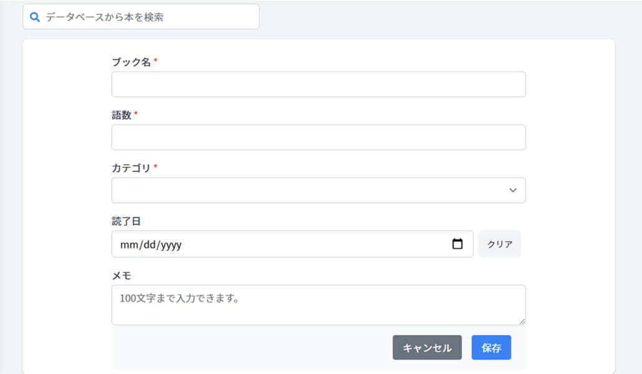The height and width of the screenshot is (374, 642).
Task: Click the カテゴリ field label
Action: 131,168
